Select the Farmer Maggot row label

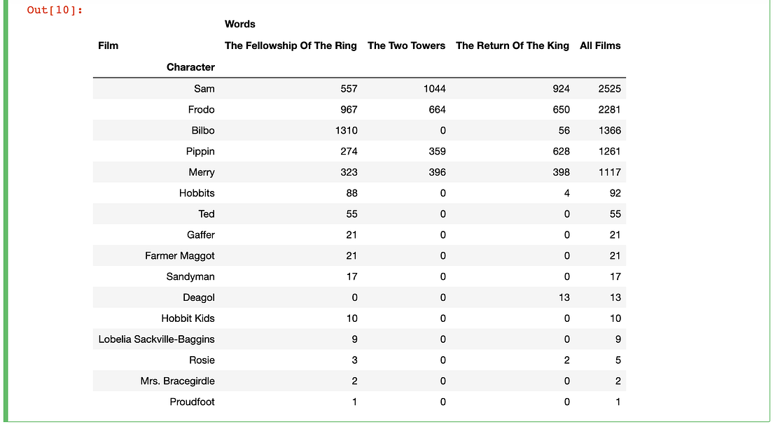(x=180, y=256)
